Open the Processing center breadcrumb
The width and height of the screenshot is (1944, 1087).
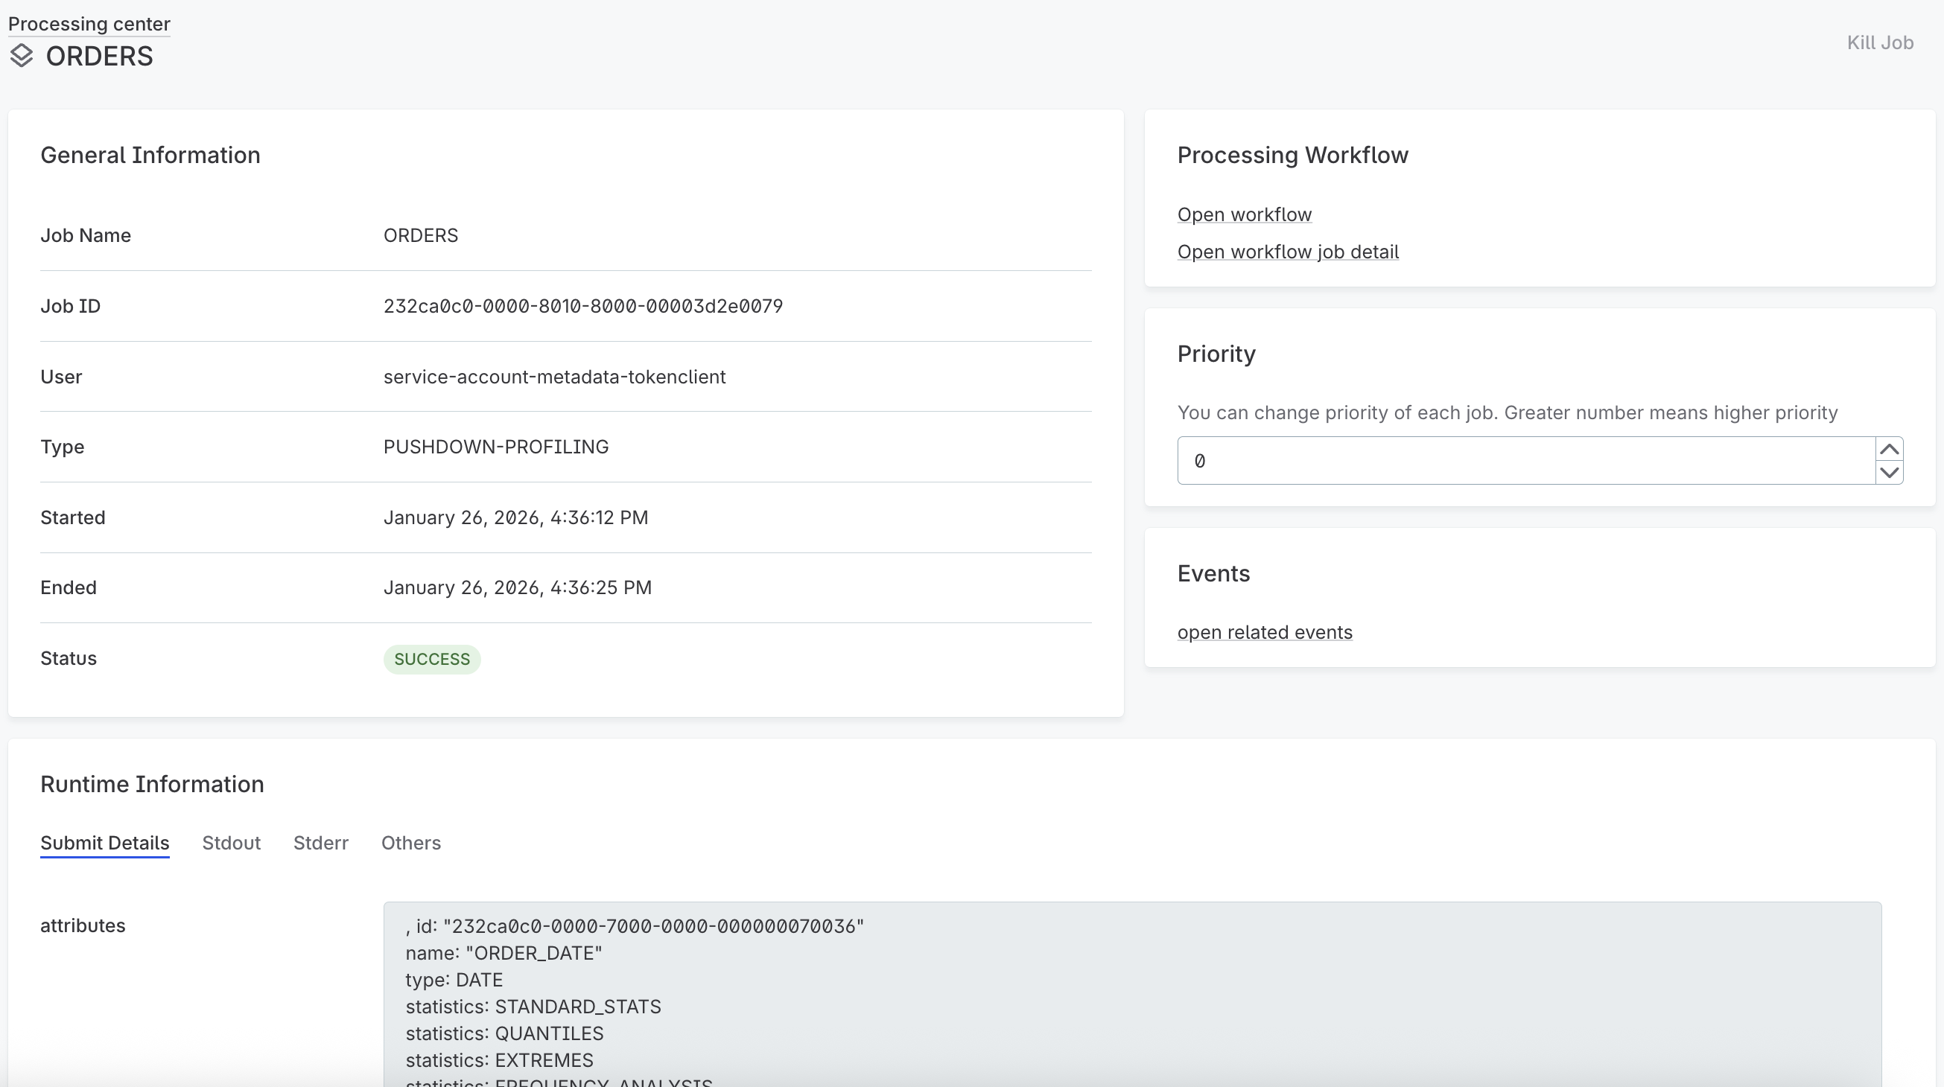coord(88,23)
